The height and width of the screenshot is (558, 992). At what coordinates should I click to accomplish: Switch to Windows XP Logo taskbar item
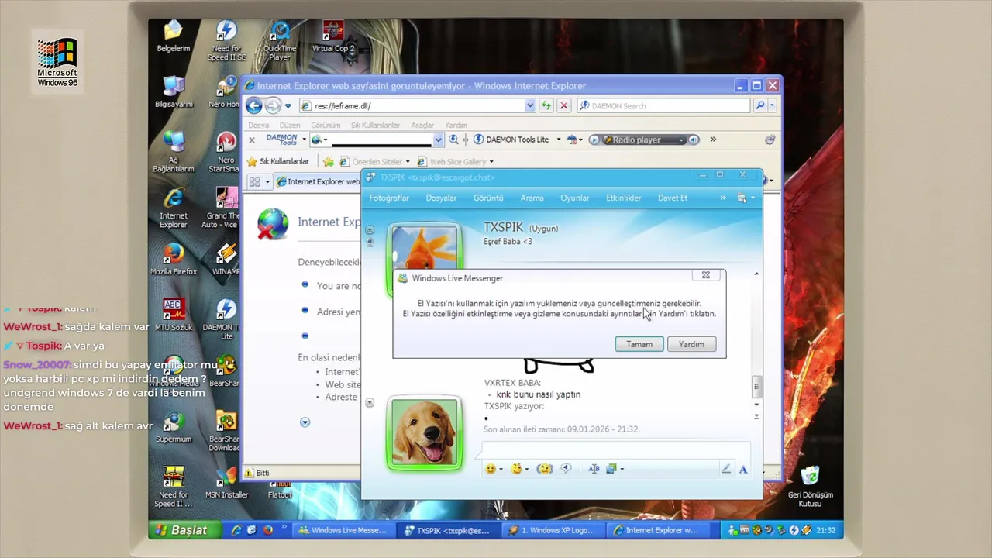[x=553, y=531]
